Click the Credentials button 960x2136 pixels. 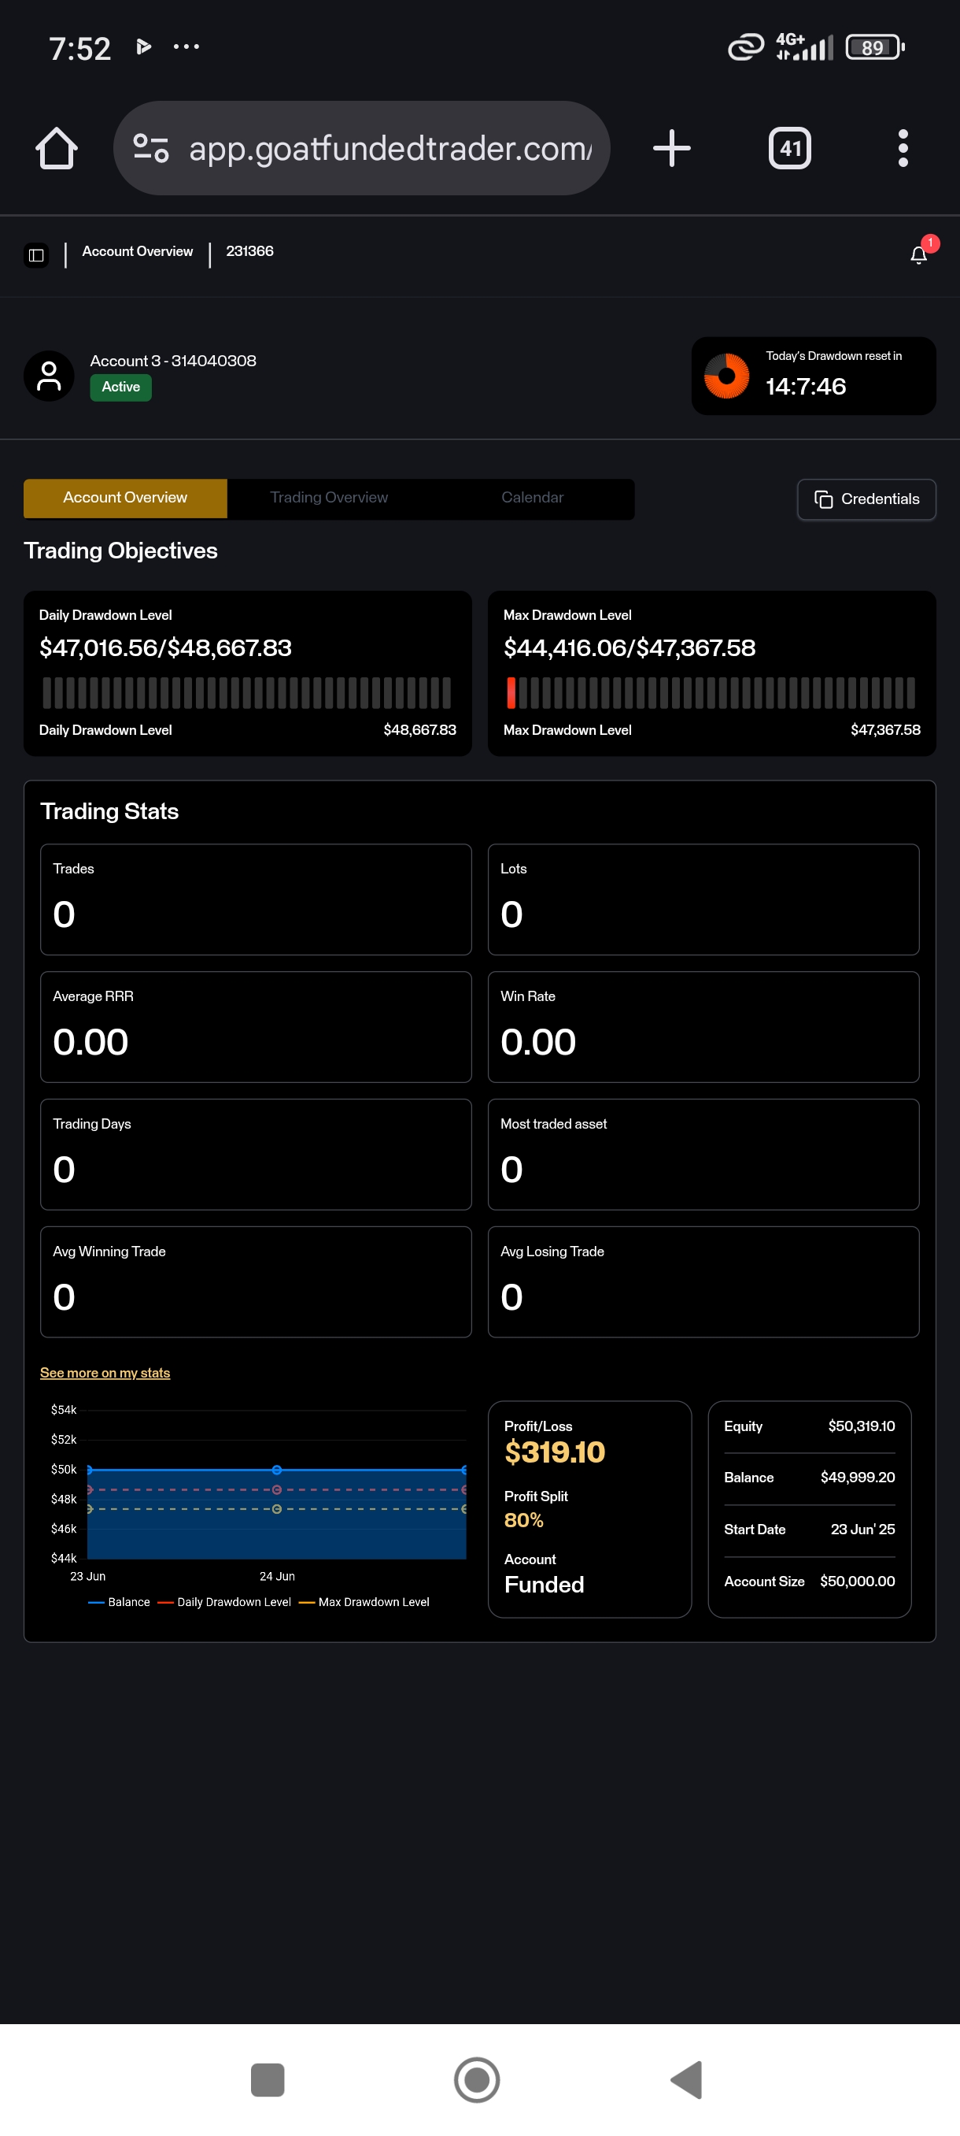coord(866,499)
